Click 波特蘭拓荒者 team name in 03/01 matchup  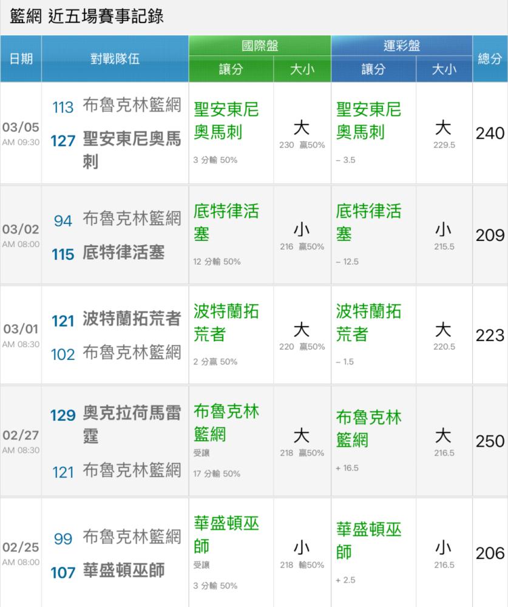pos(132,319)
